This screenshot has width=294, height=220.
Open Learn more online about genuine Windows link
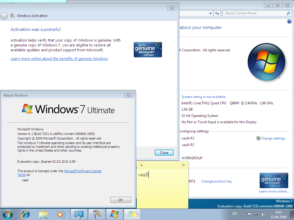(x=59, y=58)
